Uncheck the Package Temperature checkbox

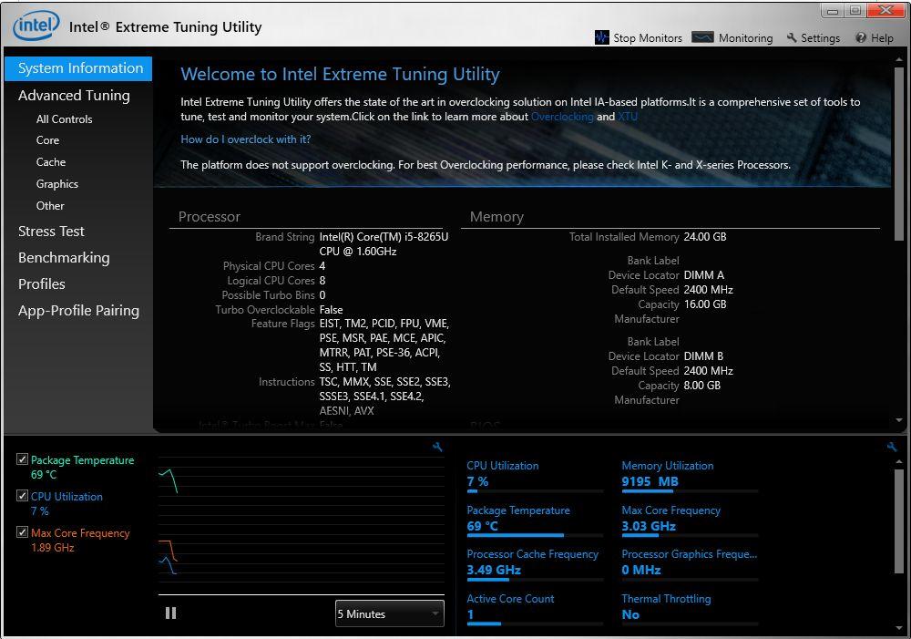tap(22, 459)
